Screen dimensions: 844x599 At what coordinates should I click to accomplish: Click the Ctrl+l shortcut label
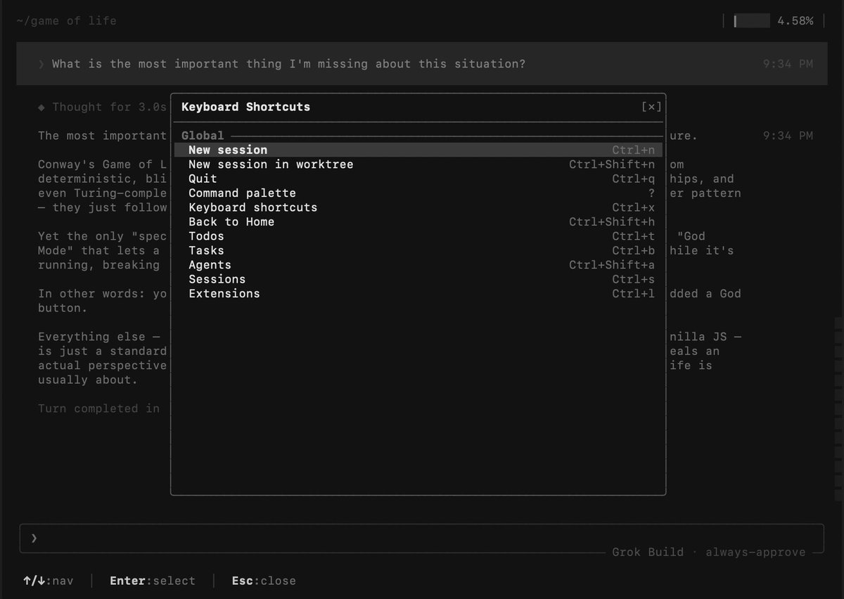[633, 294]
